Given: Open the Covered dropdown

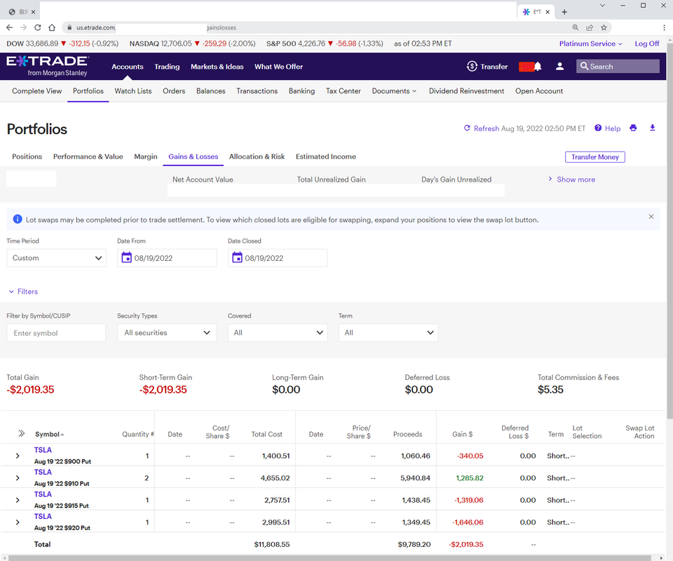Looking at the screenshot, I should click(x=278, y=332).
